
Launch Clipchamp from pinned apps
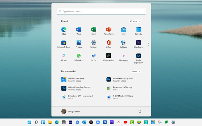[x=139, y=44]
